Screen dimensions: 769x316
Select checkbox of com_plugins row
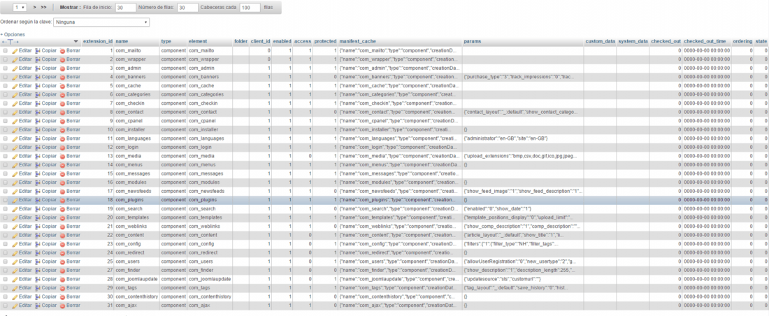[x=6, y=200]
